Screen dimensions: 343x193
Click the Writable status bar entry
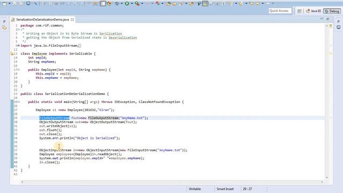click(x=195, y=189)
